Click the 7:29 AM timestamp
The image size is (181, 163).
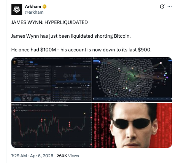[19, 156]
